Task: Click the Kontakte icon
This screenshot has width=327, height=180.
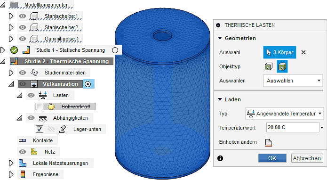Action: click(x=22, y=140)
